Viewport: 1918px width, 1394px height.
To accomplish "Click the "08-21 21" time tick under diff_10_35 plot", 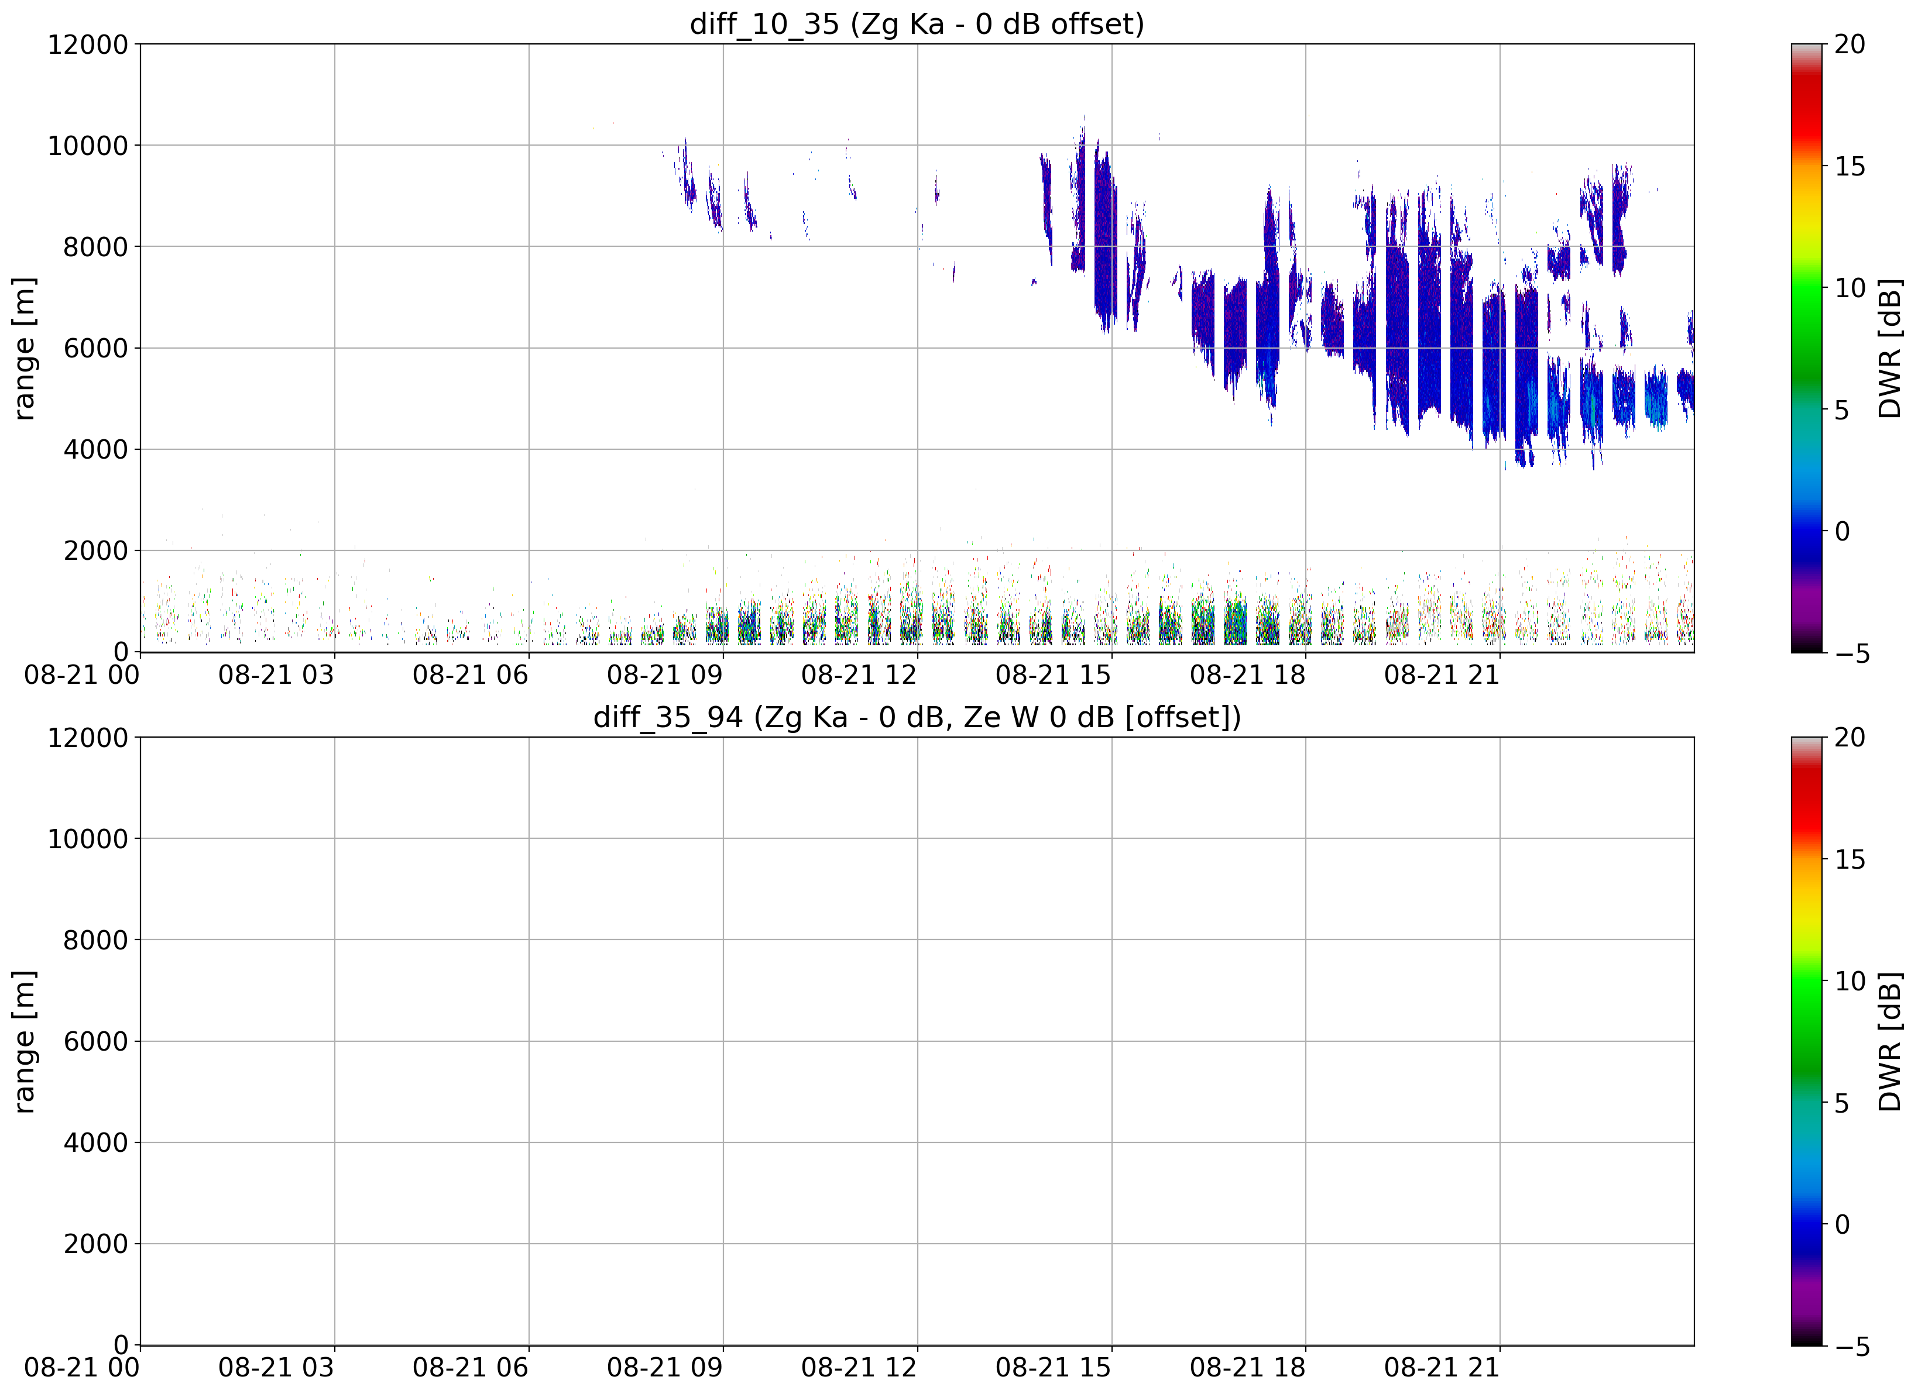I will coord(1442,676).
